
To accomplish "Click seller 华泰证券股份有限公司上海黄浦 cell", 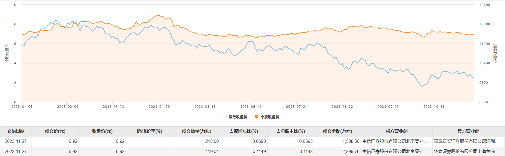I will [x=468, y=152].
